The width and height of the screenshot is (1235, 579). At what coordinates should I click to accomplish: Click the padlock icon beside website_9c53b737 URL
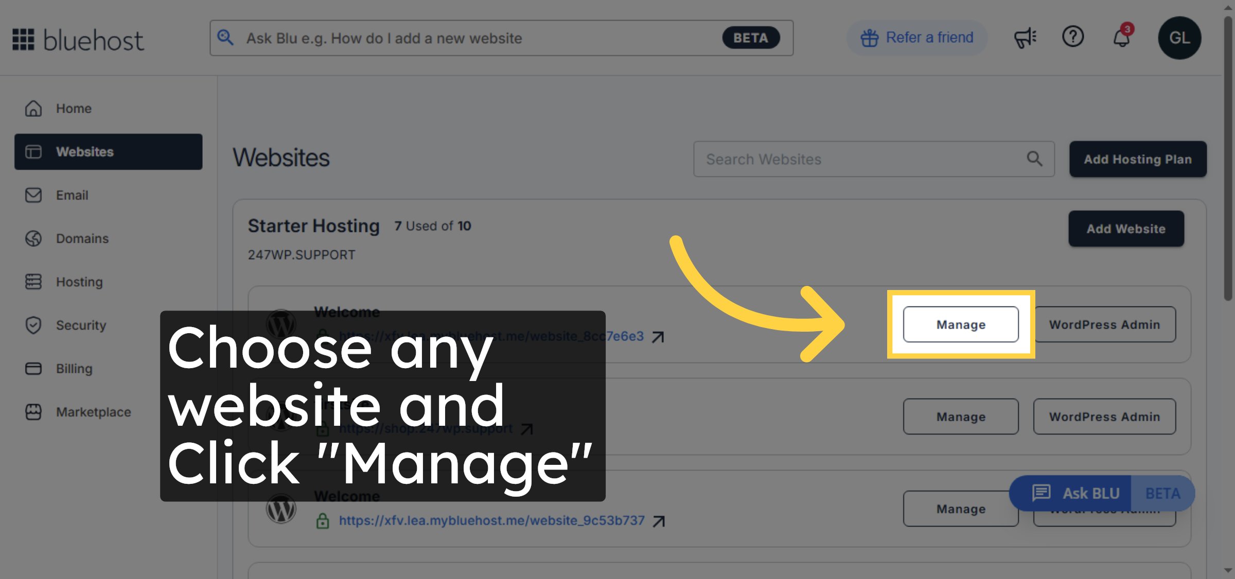pyautogui.click(x=323, y=520)
